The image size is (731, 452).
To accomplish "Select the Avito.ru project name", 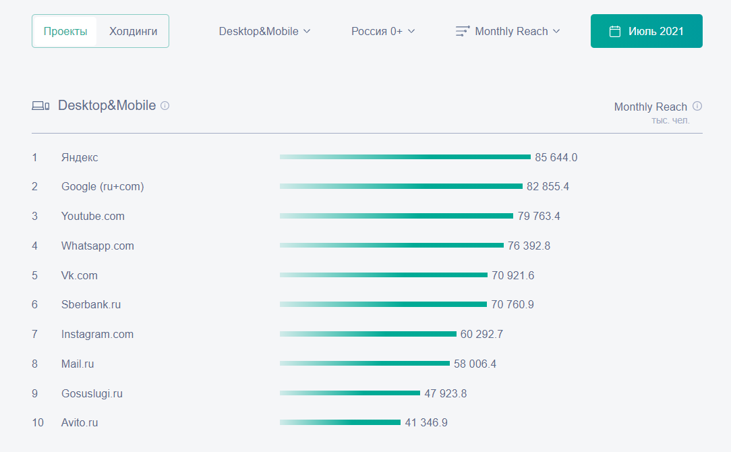I will 80,422.
